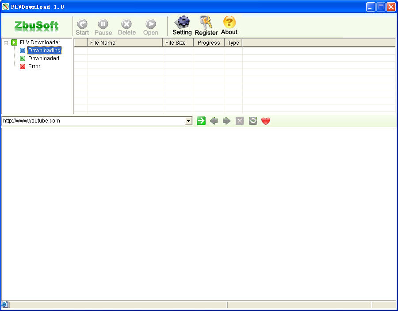Click the Register keys icon
Screen dimensions: 398x311
point(206,22)
